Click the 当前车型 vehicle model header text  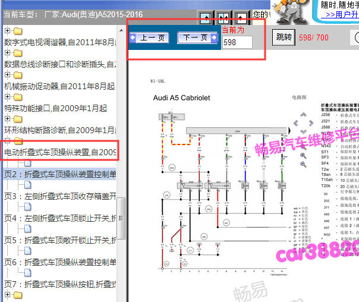[x=73, y=15]
